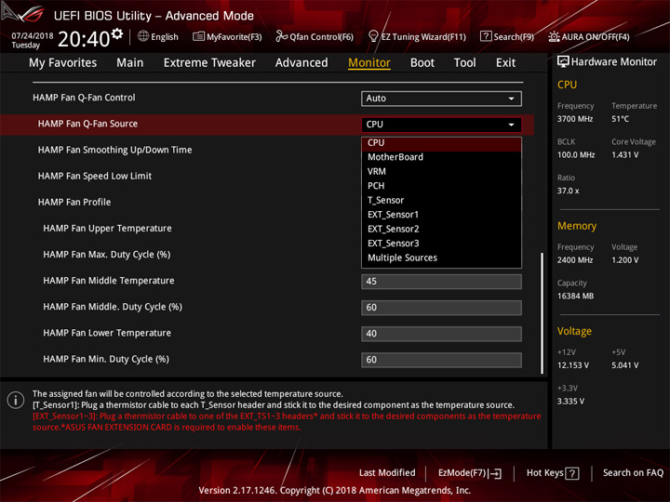Image resolution: width=670 pixels, height=502 pixels.
Task: Select HAMP Fan Max. Duty Cycle row
Action: click(106, 255)
